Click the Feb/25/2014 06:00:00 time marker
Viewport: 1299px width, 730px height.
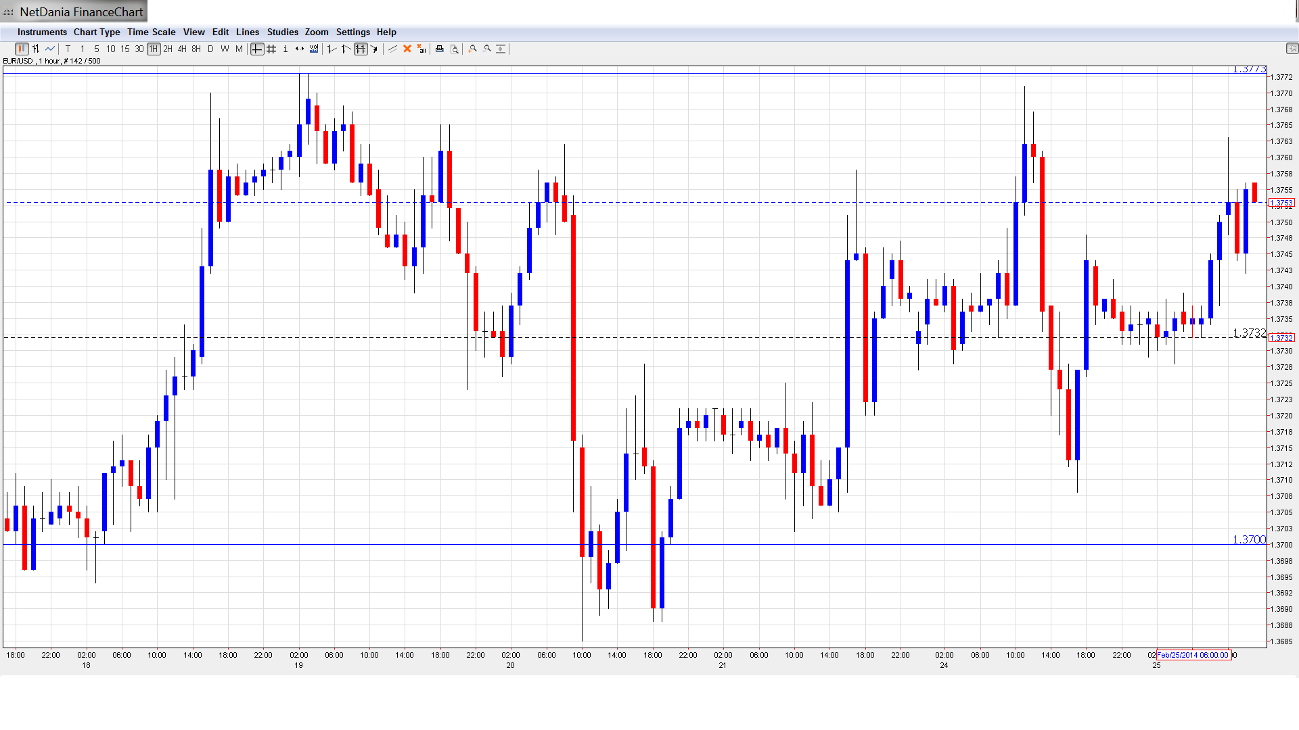pyautogui.click(x=1194, y=655)
